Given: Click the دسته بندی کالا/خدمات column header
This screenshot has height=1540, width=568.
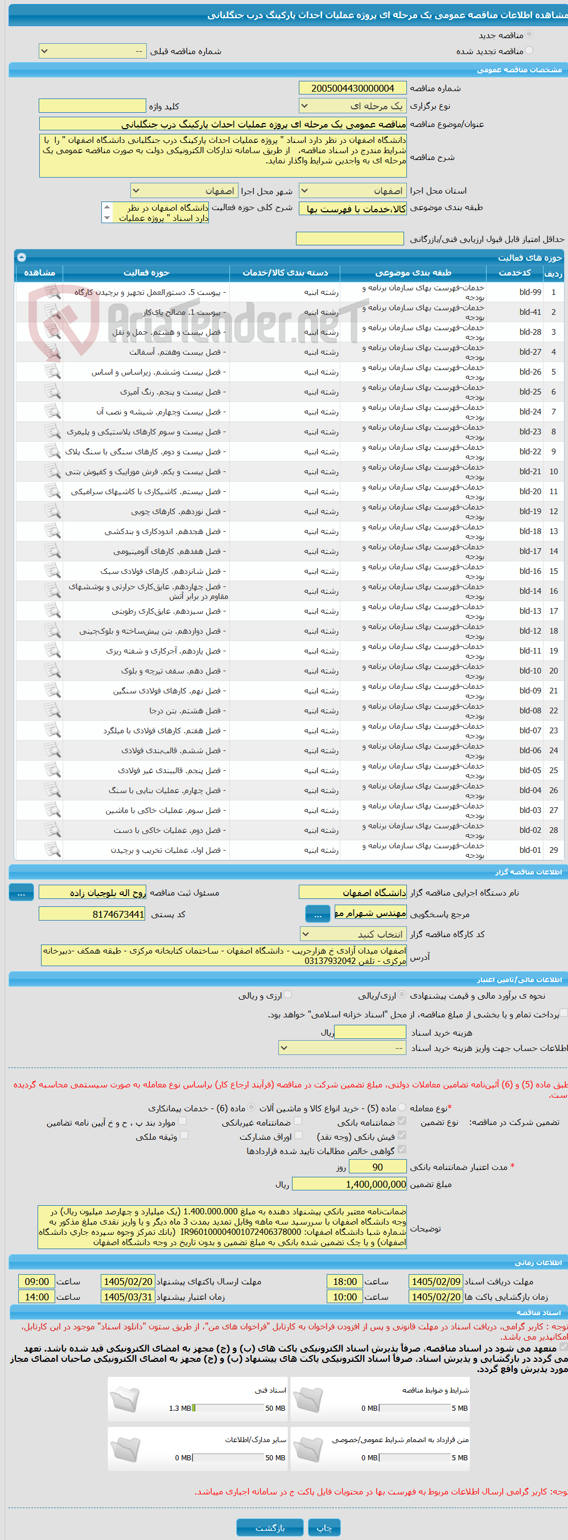Looking at the screenshot, I should [x=285, y=273].
